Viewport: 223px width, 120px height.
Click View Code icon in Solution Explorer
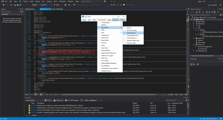pos(218,12)
